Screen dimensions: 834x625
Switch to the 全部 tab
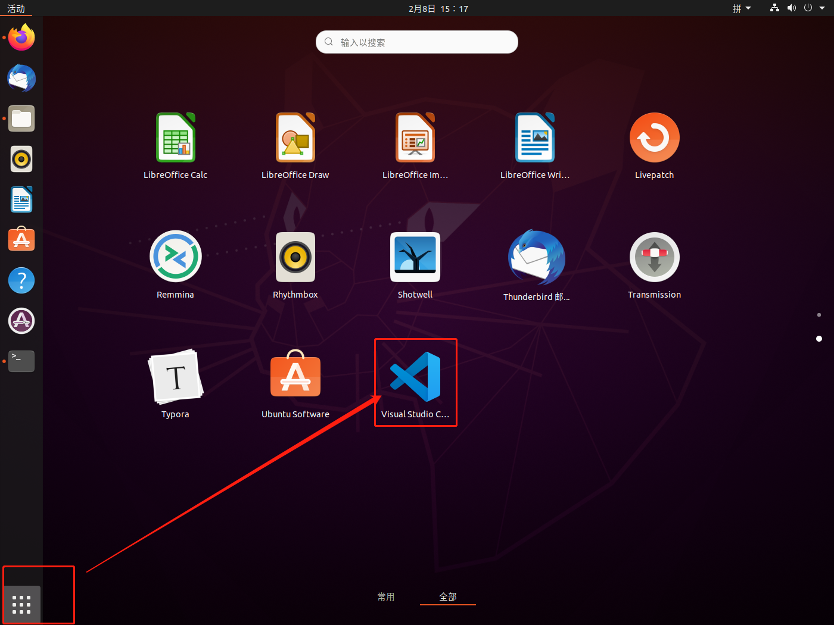448,596
